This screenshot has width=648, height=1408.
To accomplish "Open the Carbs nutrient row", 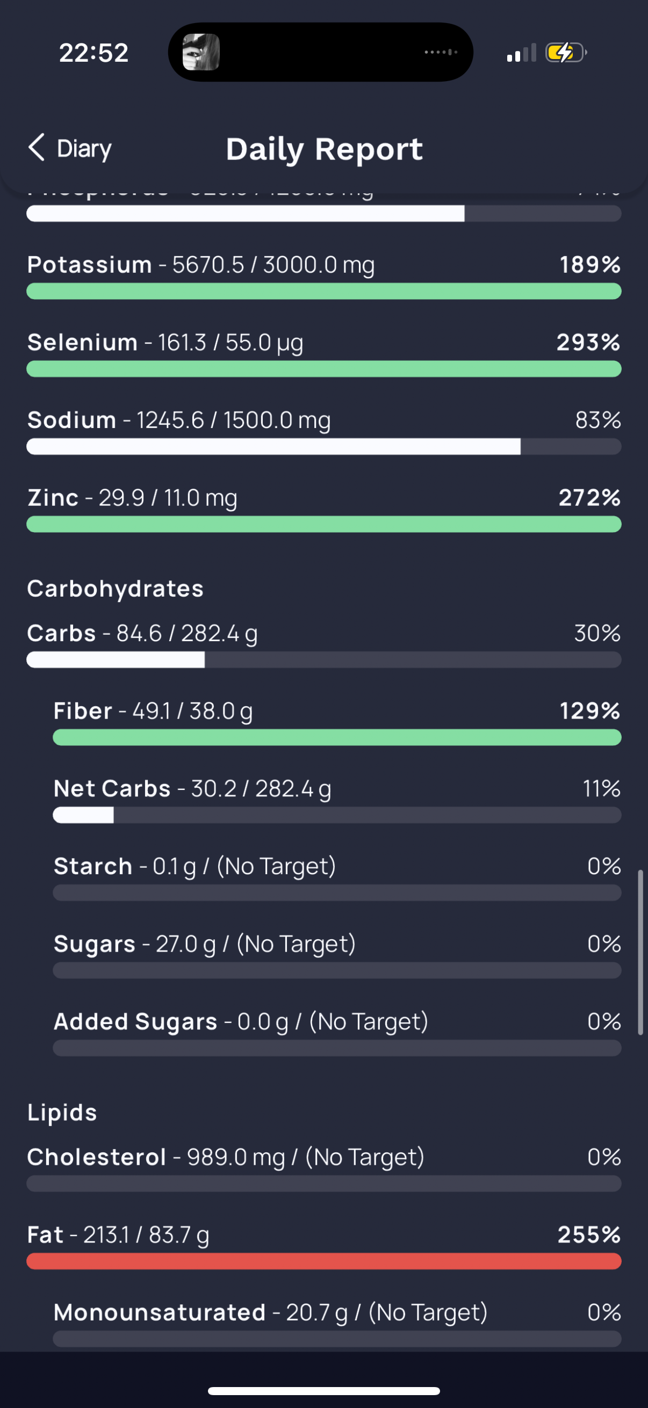I will tap(323, 644).
